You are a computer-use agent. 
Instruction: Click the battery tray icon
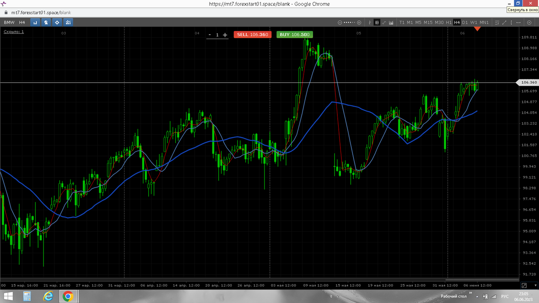tap(486, 297)
